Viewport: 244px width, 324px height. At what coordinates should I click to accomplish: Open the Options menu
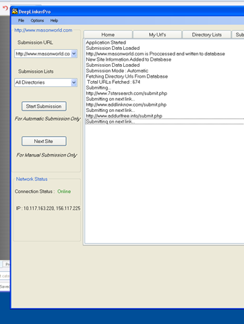[37, 20]
